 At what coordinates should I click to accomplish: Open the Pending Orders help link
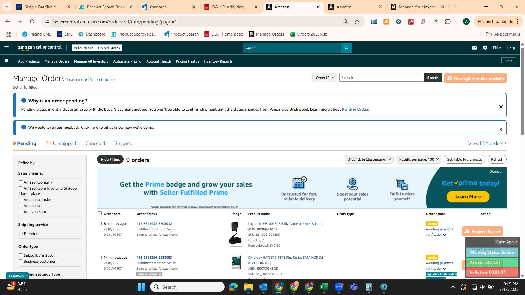(355, 109)
